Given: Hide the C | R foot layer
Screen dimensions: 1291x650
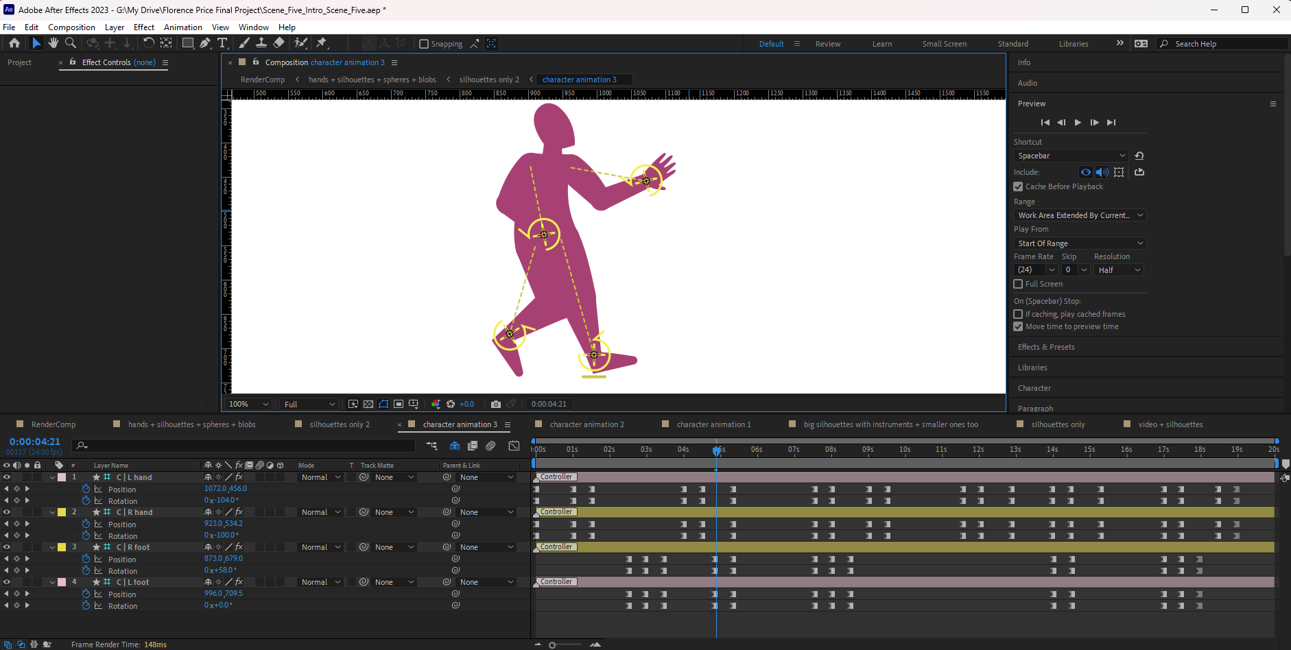Looking at the screenshot, I should (7, 547).
